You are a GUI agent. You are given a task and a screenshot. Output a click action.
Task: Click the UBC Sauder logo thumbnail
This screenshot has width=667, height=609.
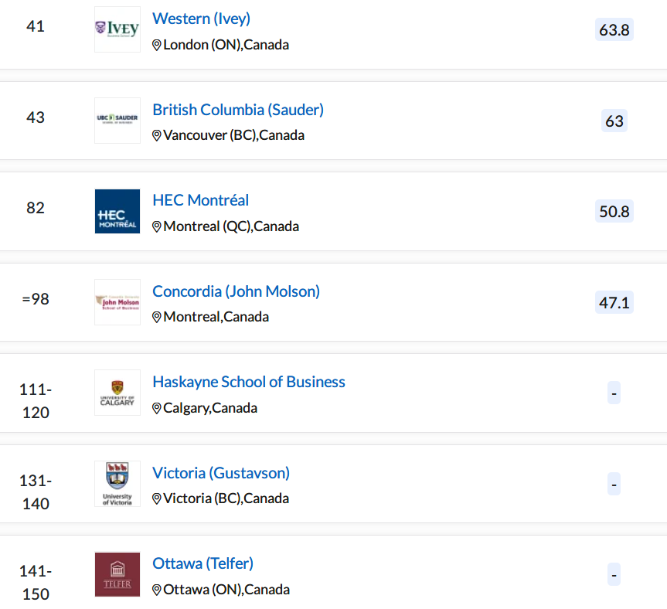coord(117,121)
